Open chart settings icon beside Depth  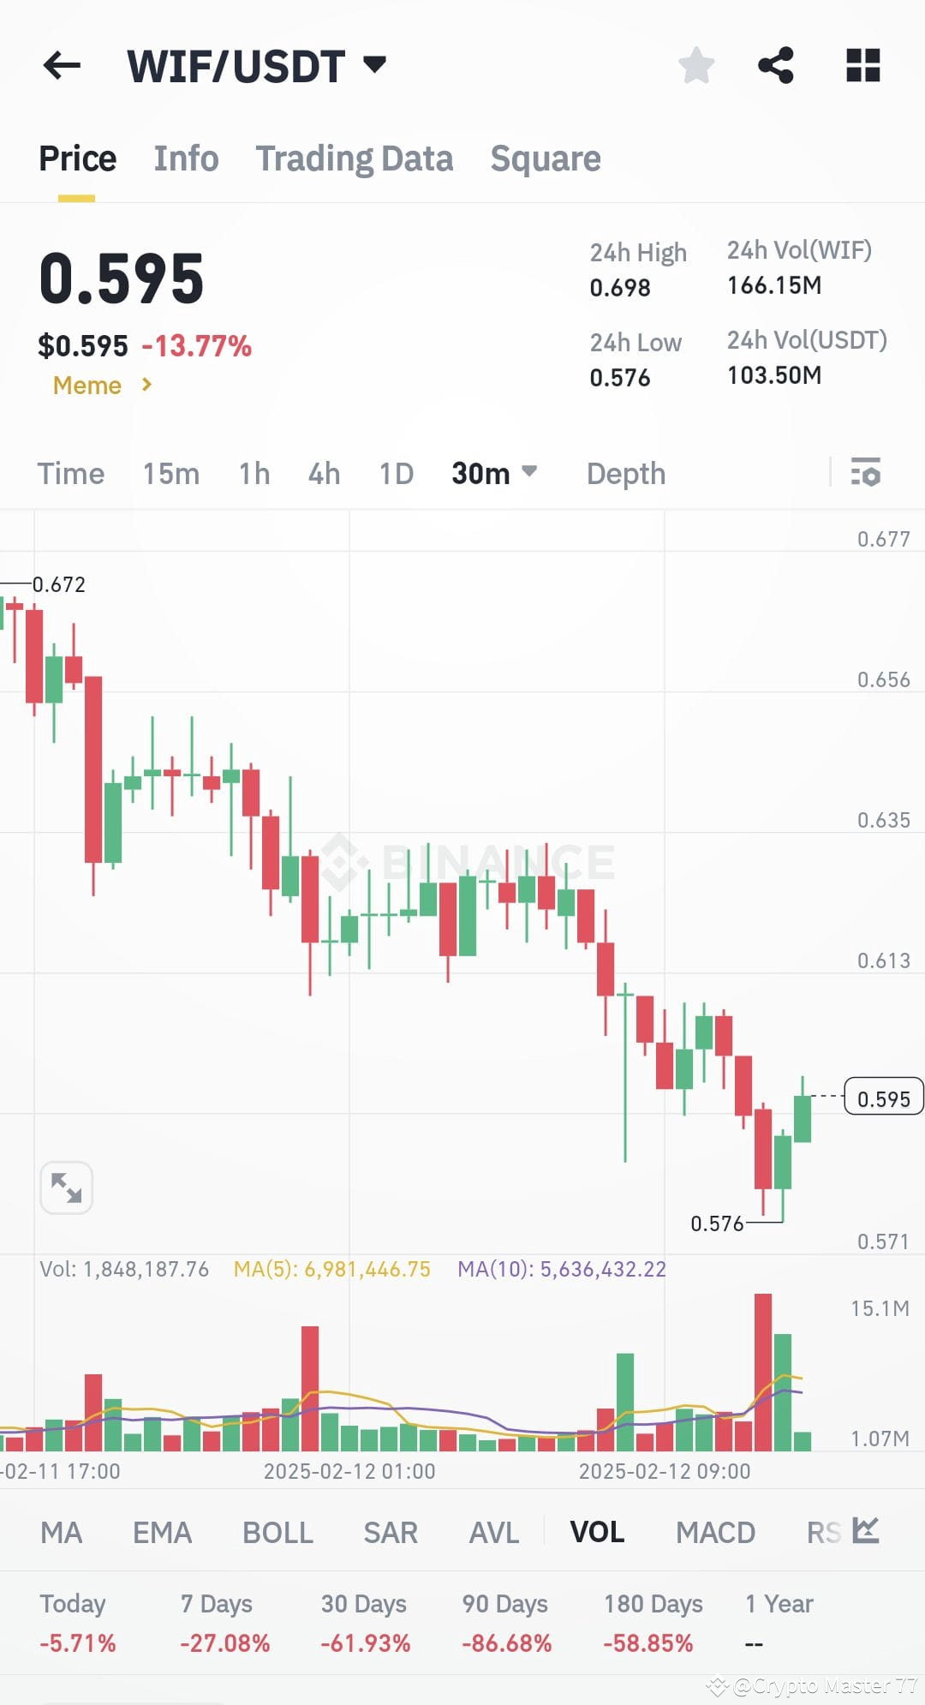pos(868,472)
